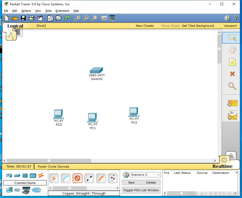Launch Activity Wizard toolbar icon
Image resolution: width=242 pixels, height=198 pixels.
click(40, 18)
